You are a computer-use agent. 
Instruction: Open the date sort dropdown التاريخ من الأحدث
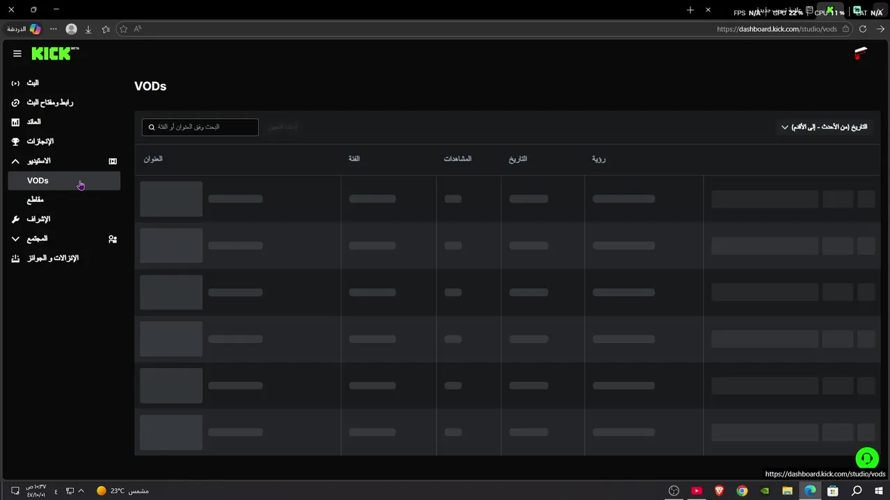[x=824, y=127]
